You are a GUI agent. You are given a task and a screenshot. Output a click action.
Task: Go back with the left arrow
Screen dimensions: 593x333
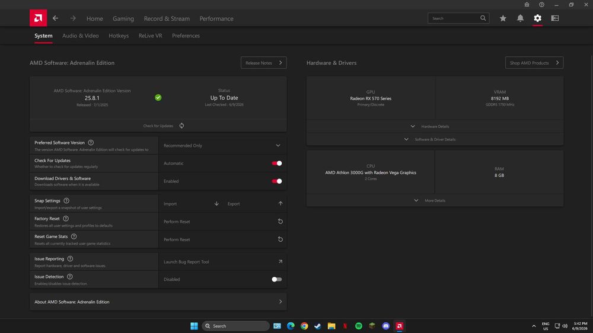56,18
